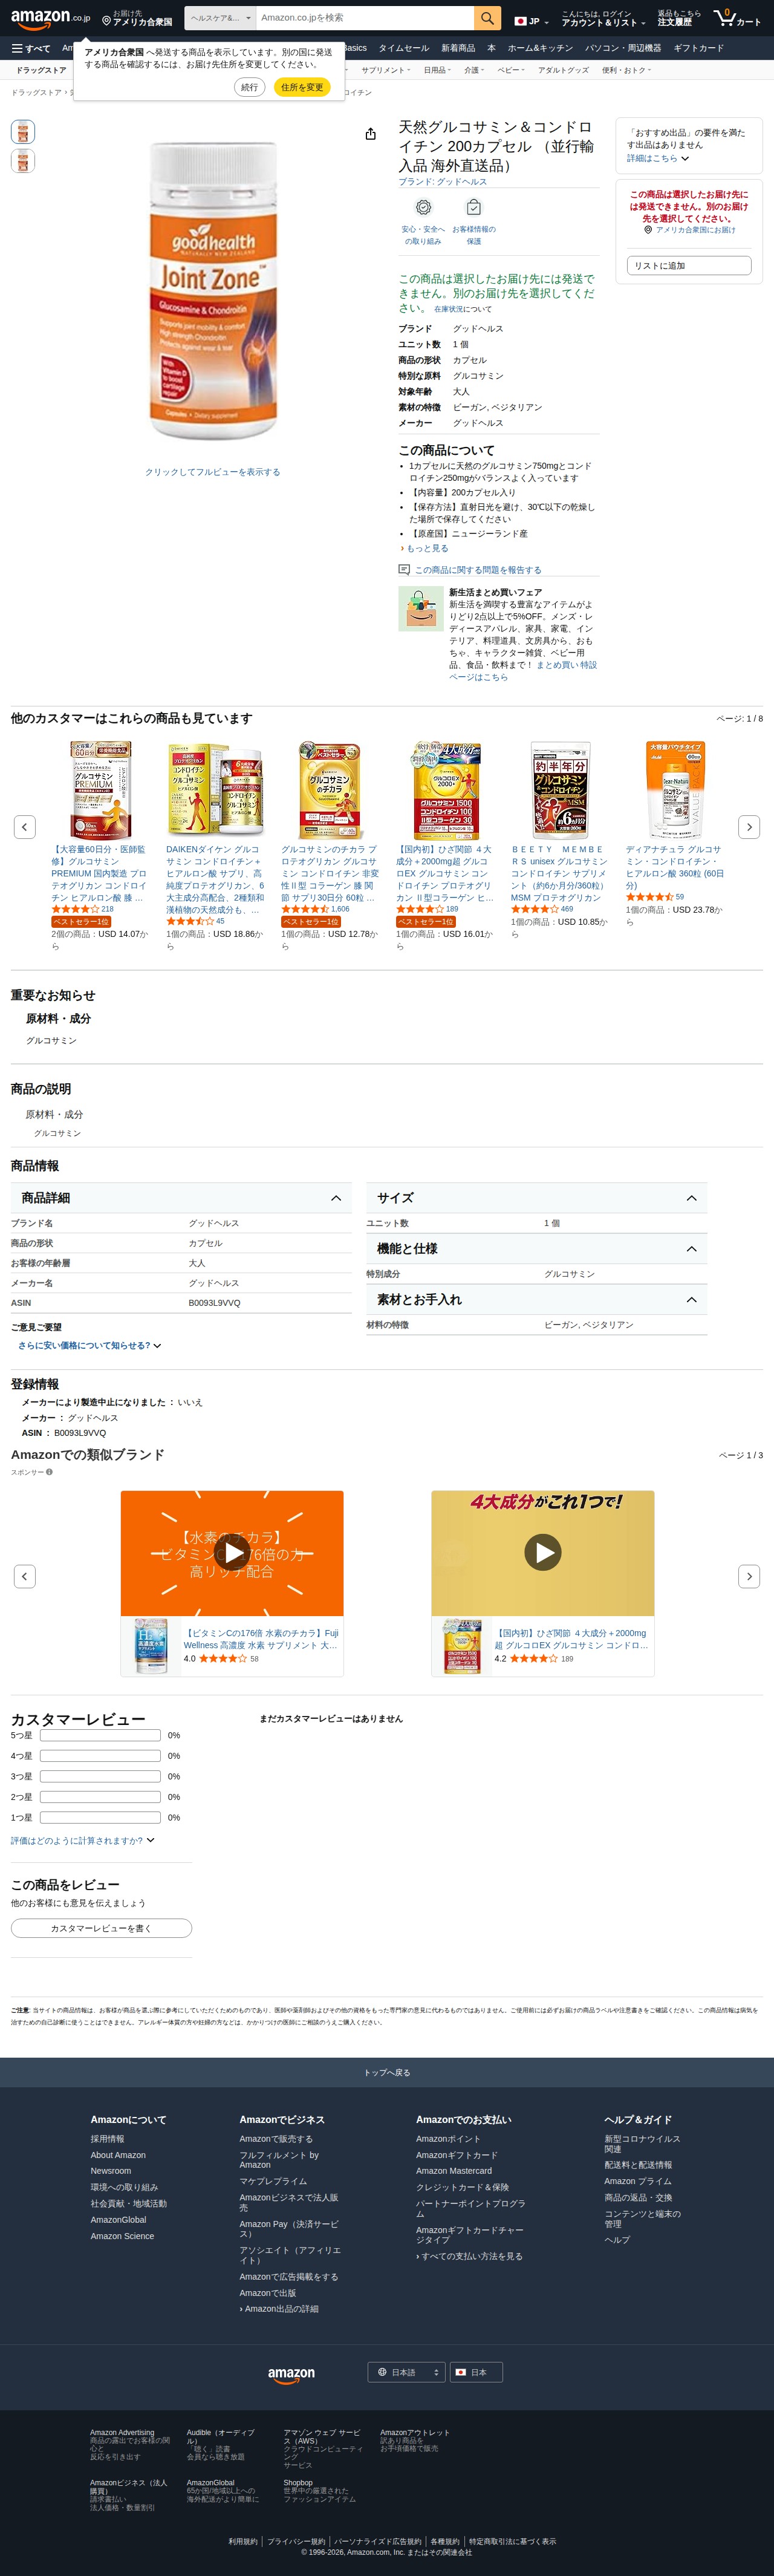Select the second product thumbnail image

pyautogui.click(x=23, y=161)
